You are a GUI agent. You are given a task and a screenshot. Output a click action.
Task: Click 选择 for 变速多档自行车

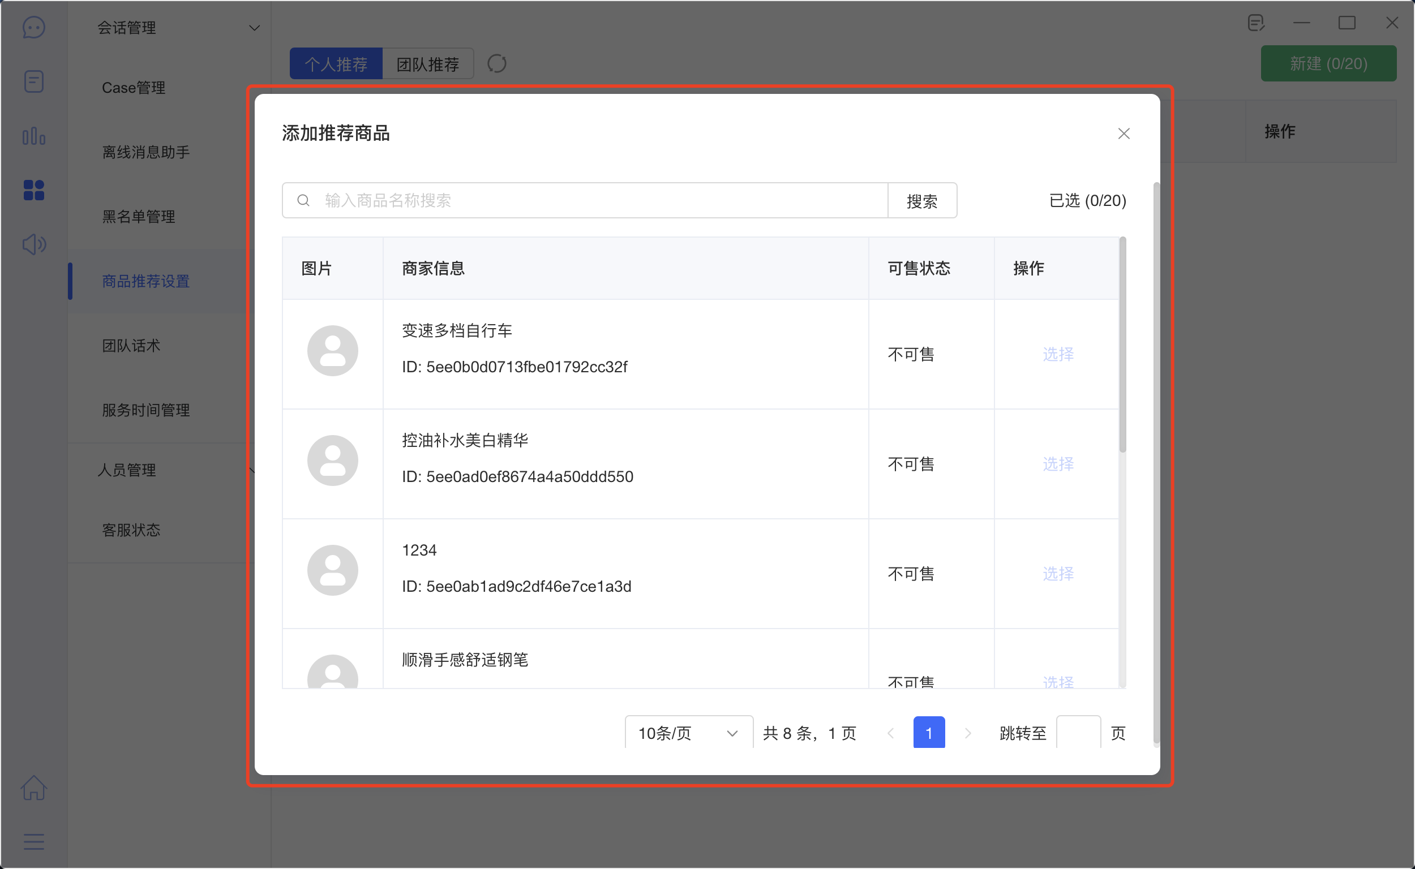point(1058,354)
